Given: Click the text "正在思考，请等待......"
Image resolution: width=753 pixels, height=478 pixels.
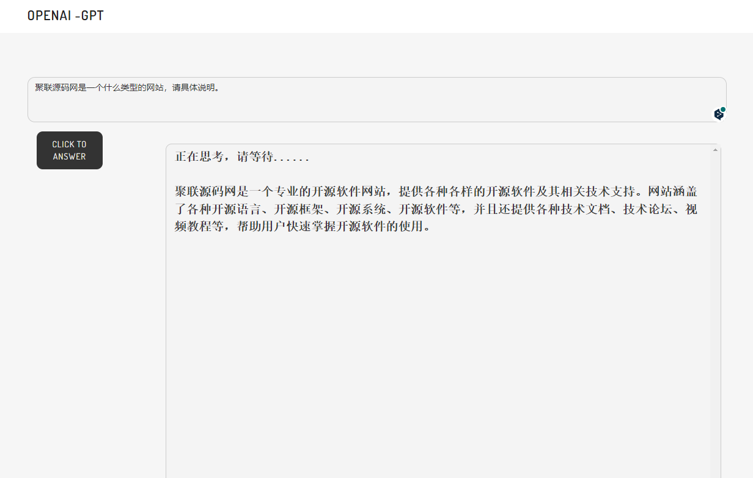Looking at the screenshot, I should (x=243, y=157).
